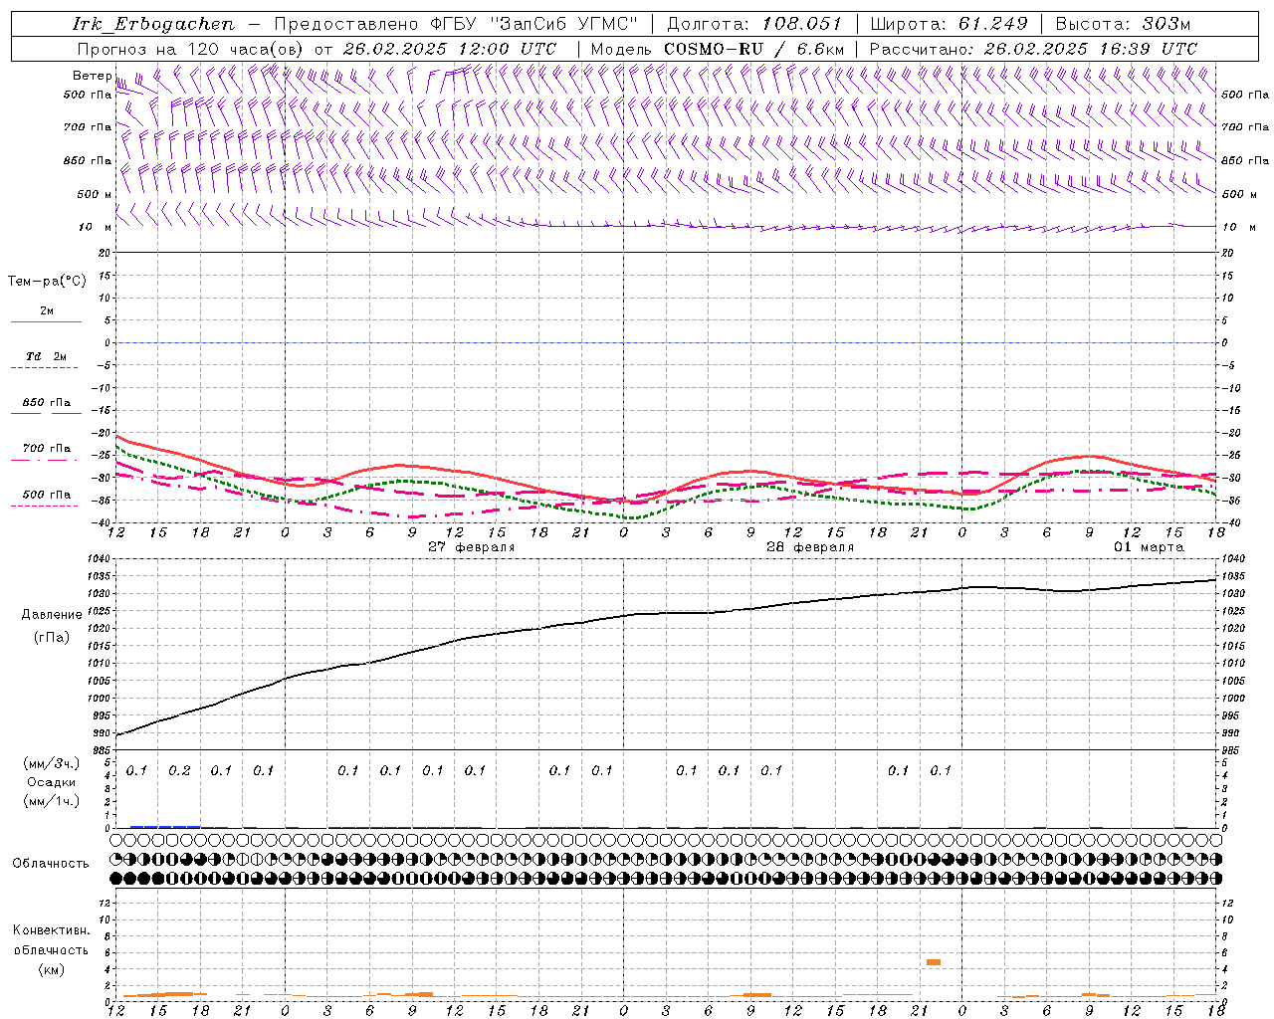The width and height of the screenshot is (1274, 1019).
Task: Click the Давление pressure panel title
Action: pyautogui.click(x=52, y=614)
